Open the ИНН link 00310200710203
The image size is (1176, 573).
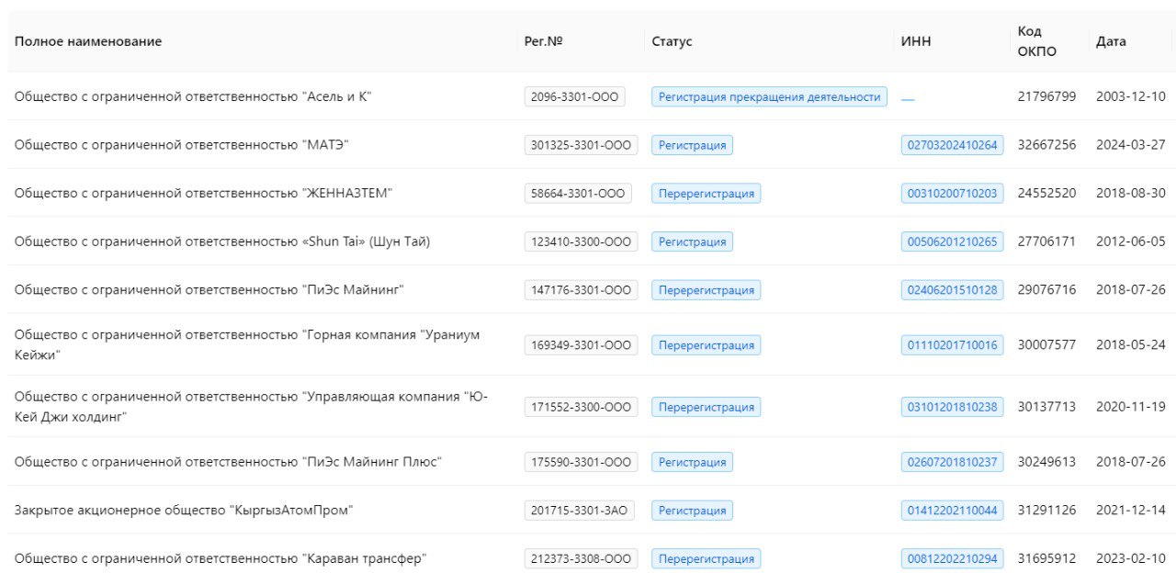click(952, 194)
